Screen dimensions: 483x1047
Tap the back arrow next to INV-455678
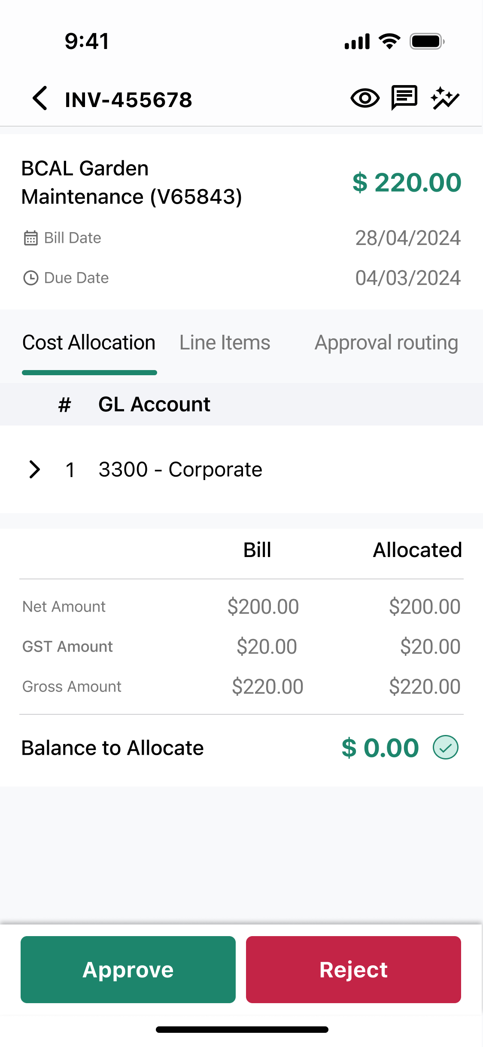click(x=40, y=98)
